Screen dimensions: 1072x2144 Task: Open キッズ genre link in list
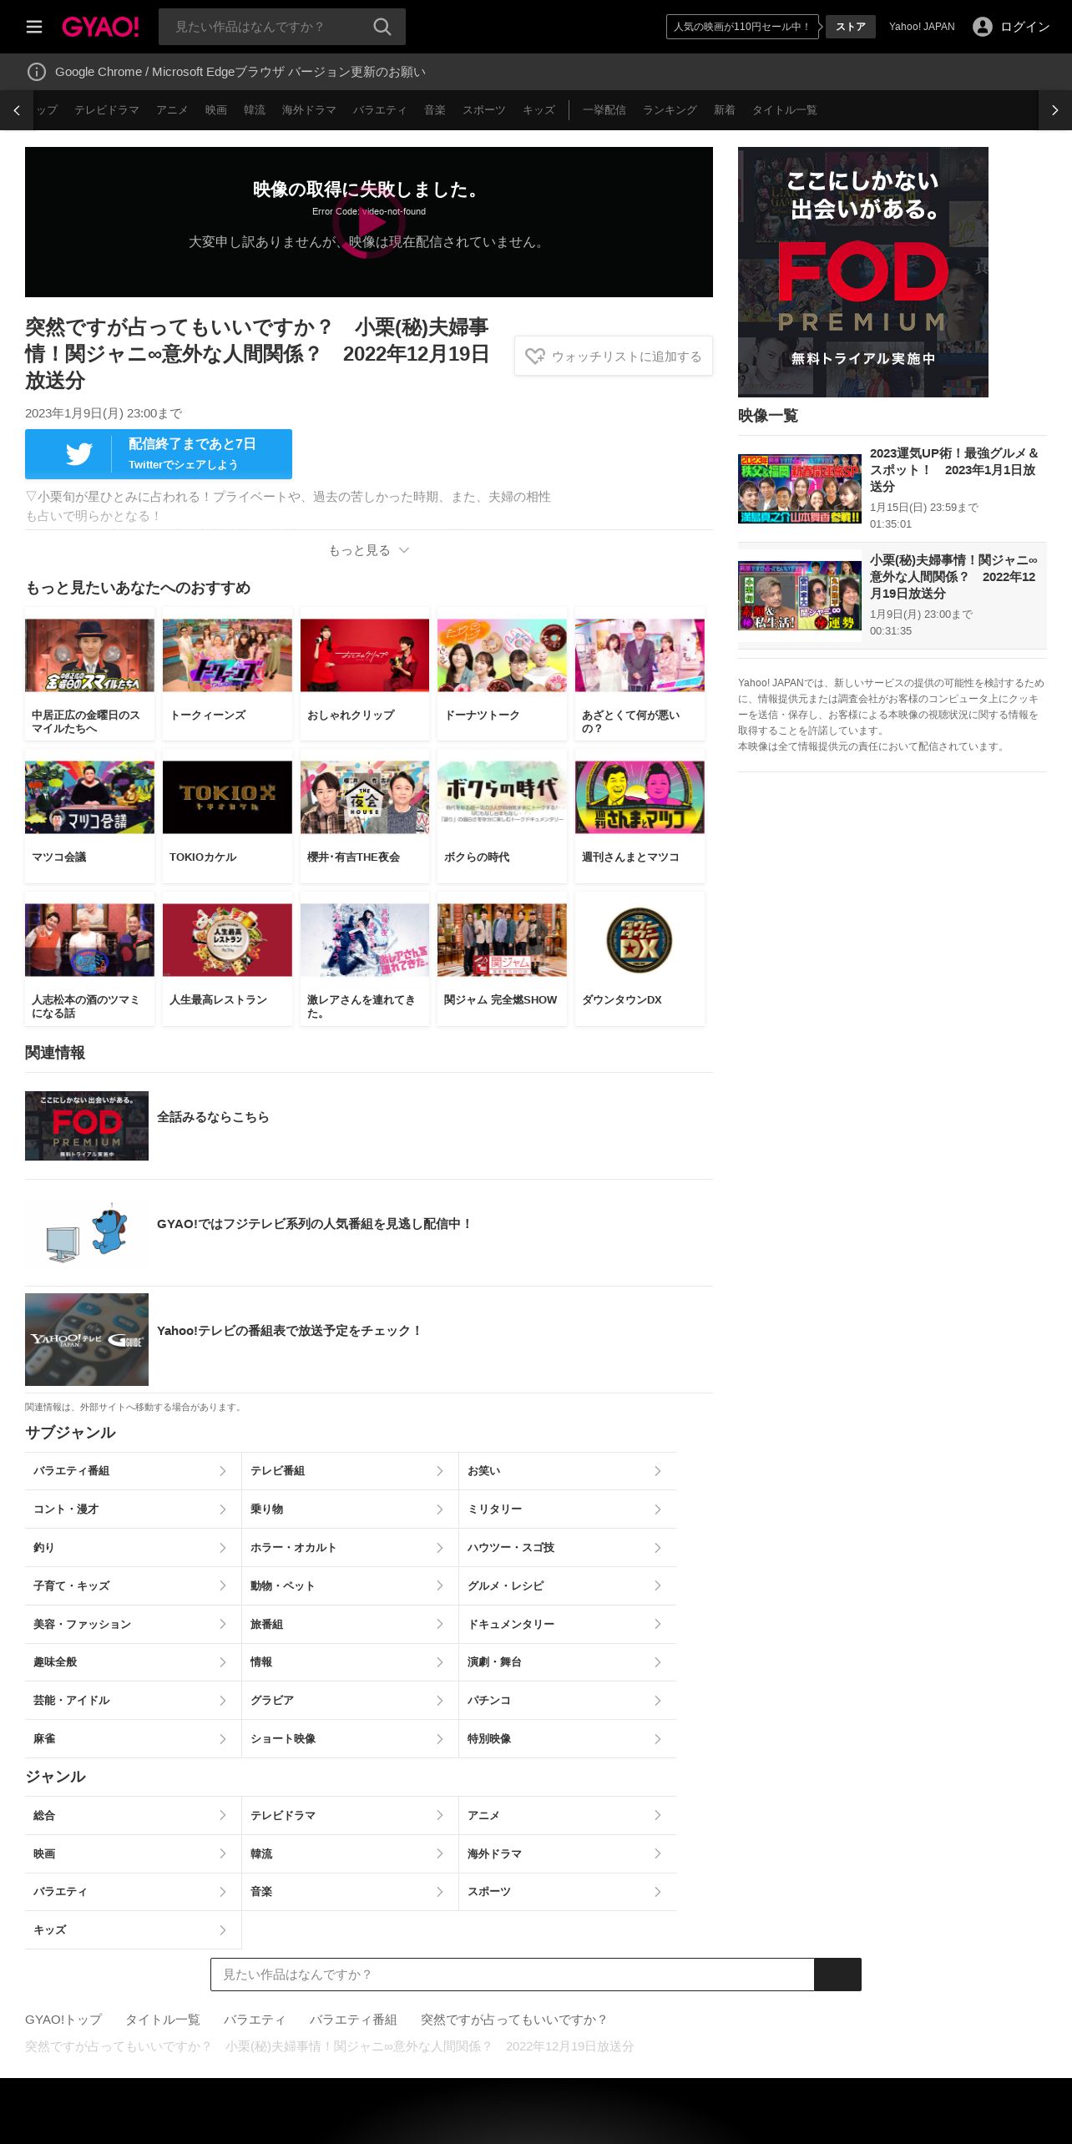tap(133, 1930)
